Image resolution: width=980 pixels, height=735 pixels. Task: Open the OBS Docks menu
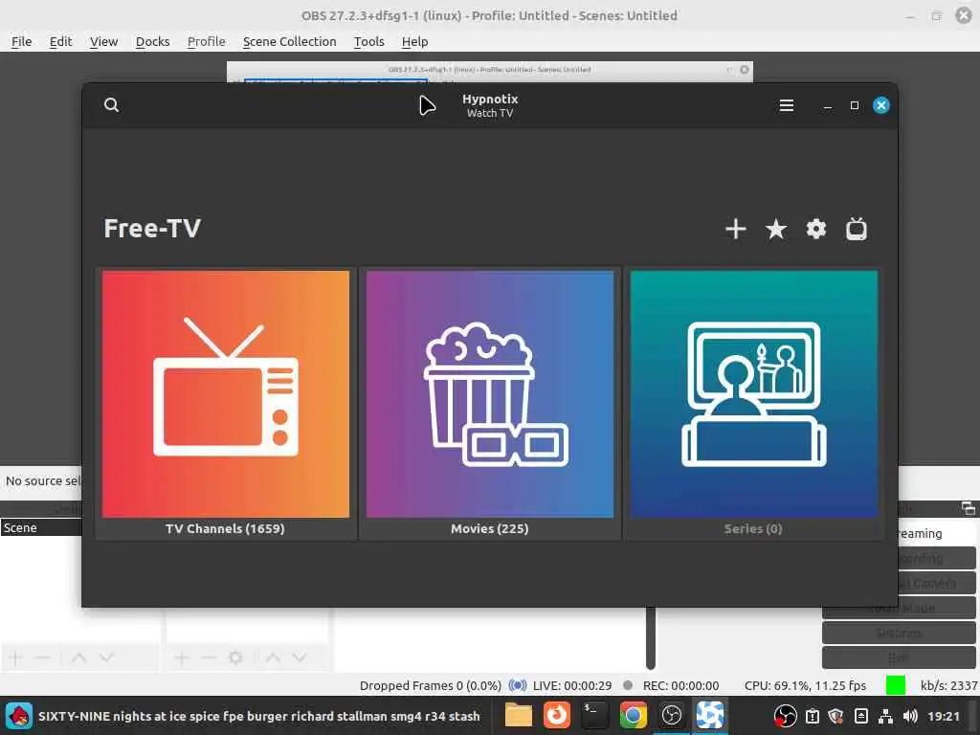click(152, 41)
